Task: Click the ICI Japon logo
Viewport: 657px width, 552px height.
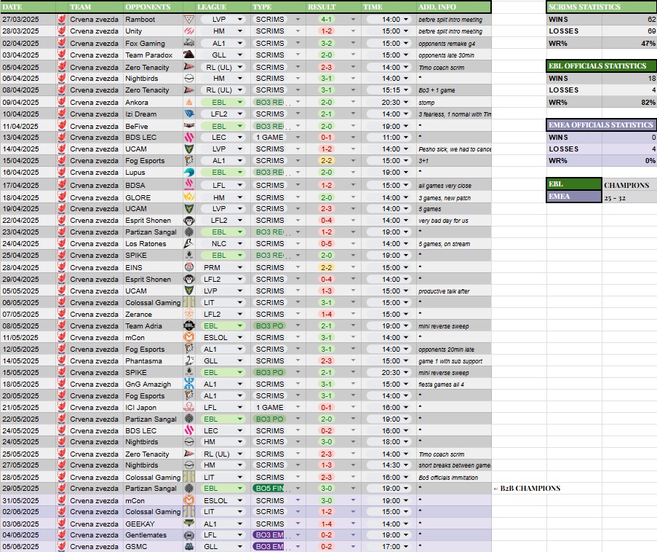Action: [189, 407]
